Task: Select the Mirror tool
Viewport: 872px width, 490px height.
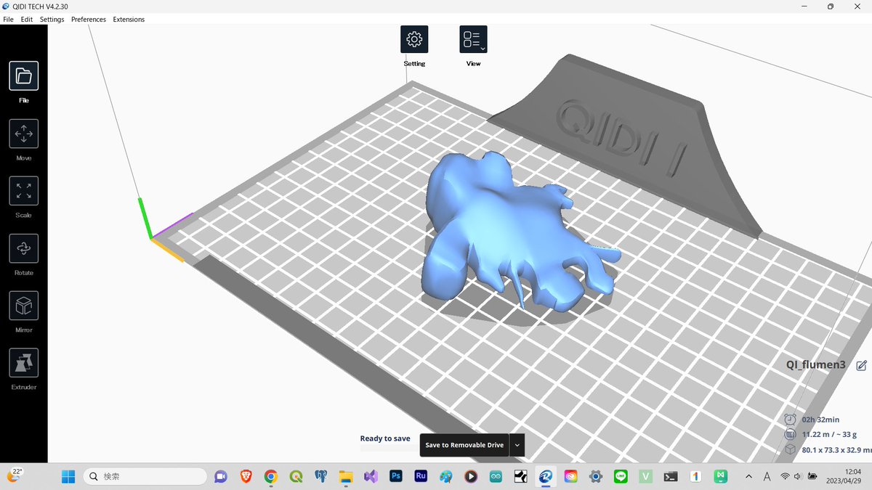Action: click(24, 306)
